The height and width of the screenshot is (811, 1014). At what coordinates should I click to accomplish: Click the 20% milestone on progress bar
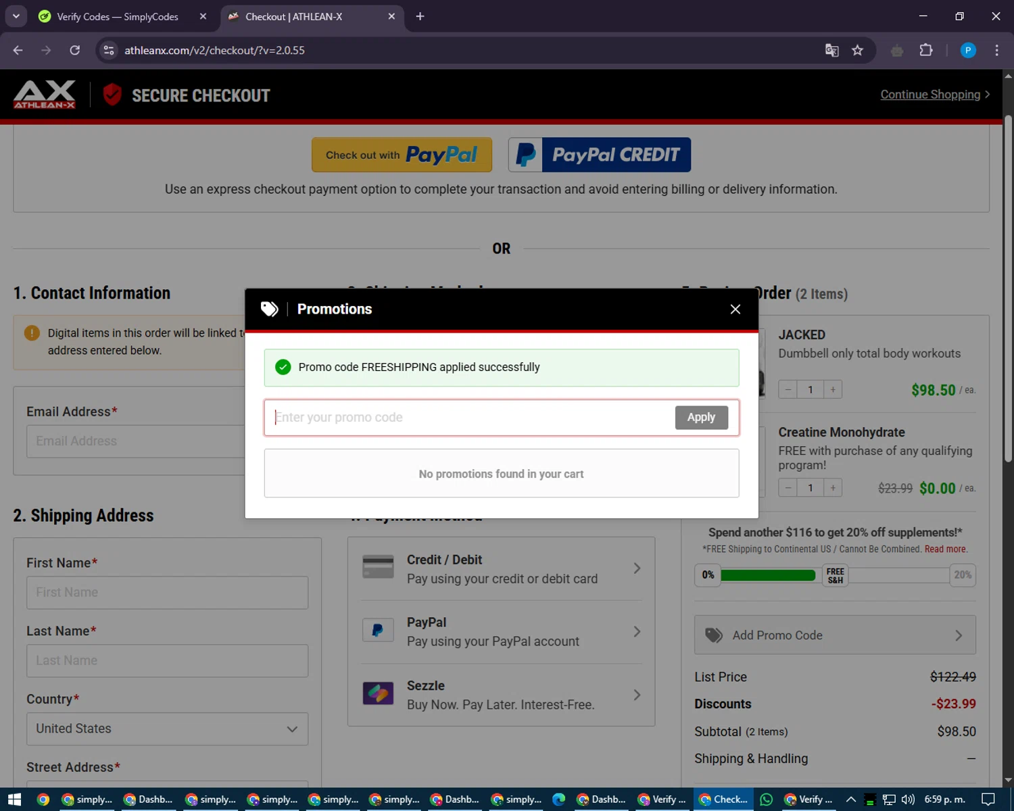[963, 575]
